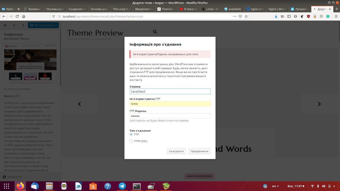The image size is (340, 191).
Task: Click the Скасувати button
Action: tap(176, 151)
